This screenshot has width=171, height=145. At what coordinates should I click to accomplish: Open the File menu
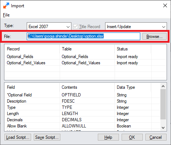pos(6,15)
